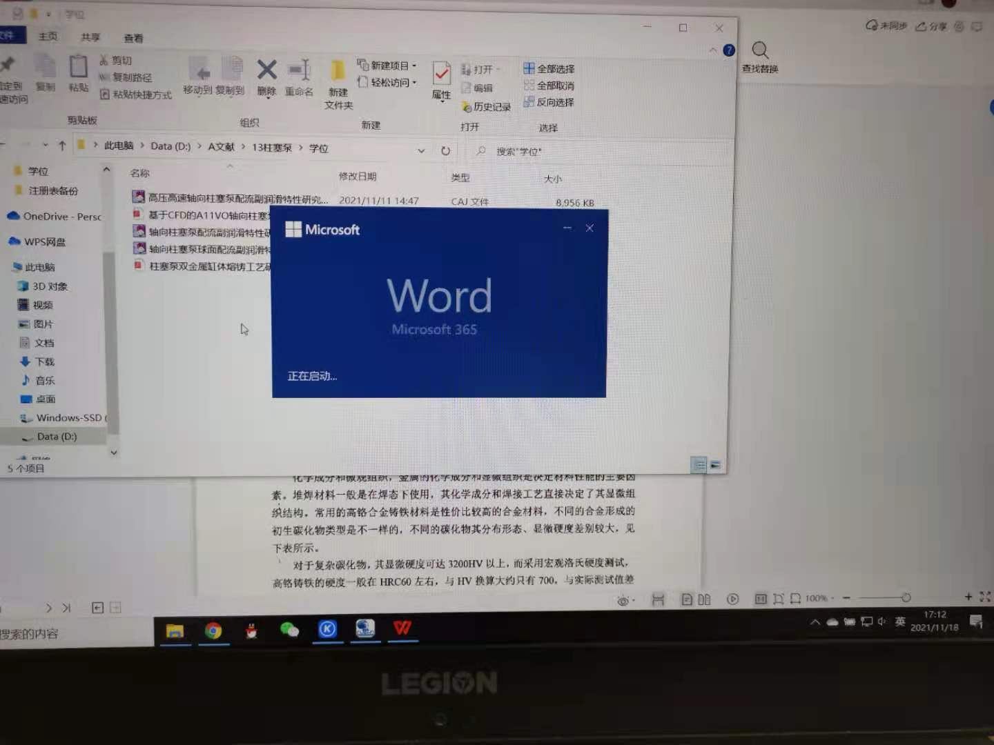Open the Share (共享) ribbon tab

pos(90,37)
